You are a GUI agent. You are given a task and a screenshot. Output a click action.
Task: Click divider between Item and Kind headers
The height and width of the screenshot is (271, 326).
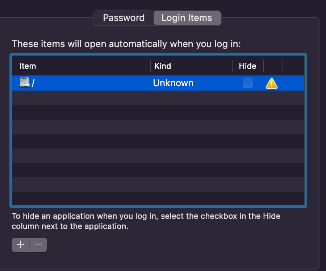coord(150,66)
